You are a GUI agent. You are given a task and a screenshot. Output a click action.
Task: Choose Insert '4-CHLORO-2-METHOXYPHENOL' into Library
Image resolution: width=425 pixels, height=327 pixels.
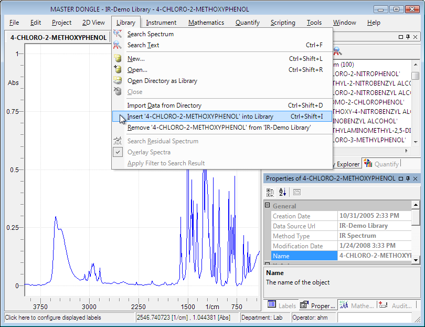(x=200, y=117)
